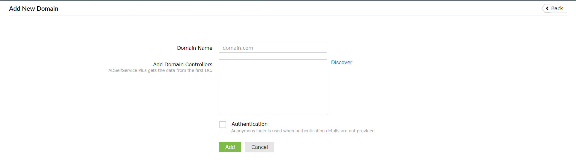Click the Add New Domain heading

[x=34, y=9]
